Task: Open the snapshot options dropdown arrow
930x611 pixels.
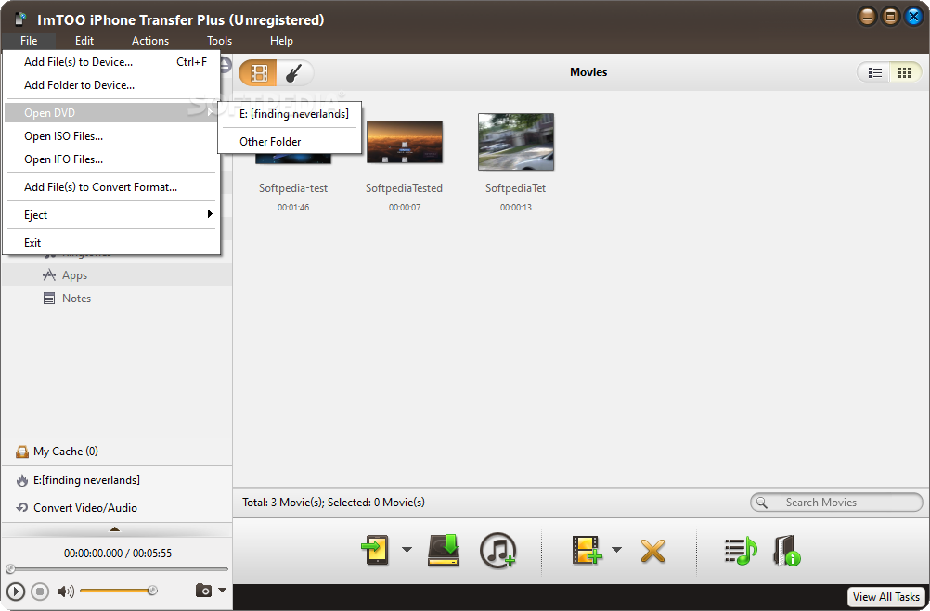Action: pyautogui.click(x=223, y=591)
